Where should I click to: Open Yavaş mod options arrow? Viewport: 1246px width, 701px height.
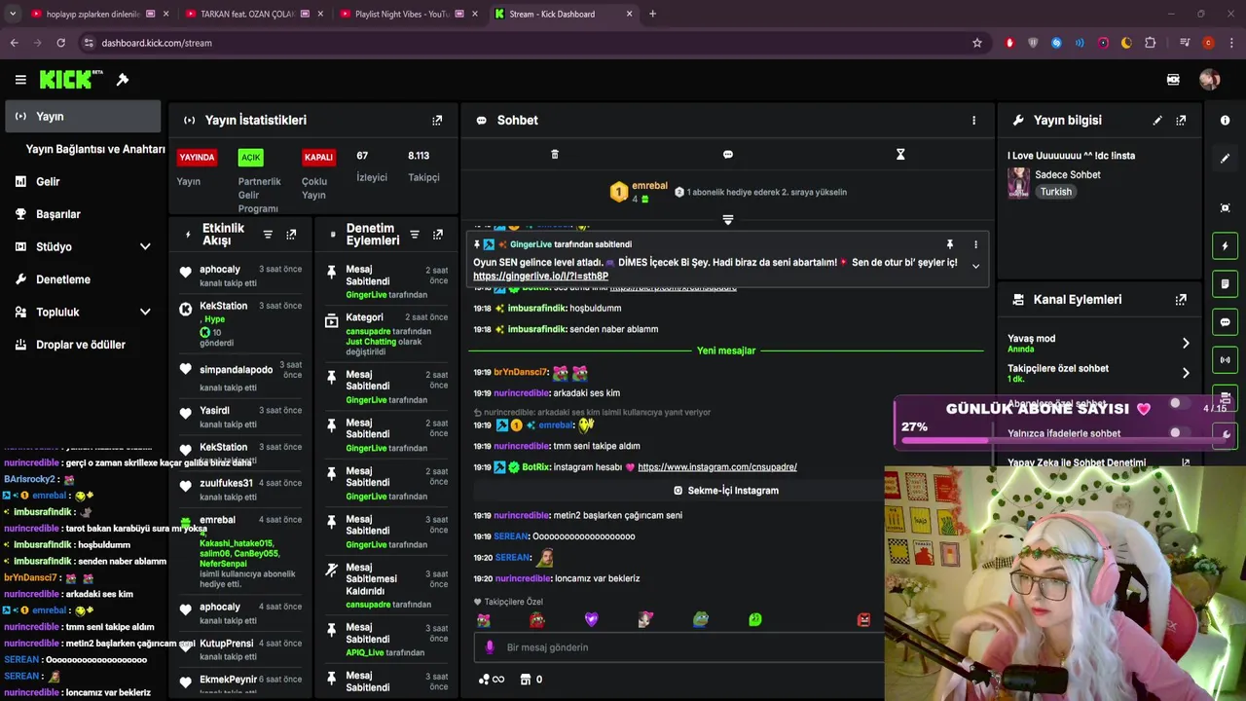pos(1186,343)
